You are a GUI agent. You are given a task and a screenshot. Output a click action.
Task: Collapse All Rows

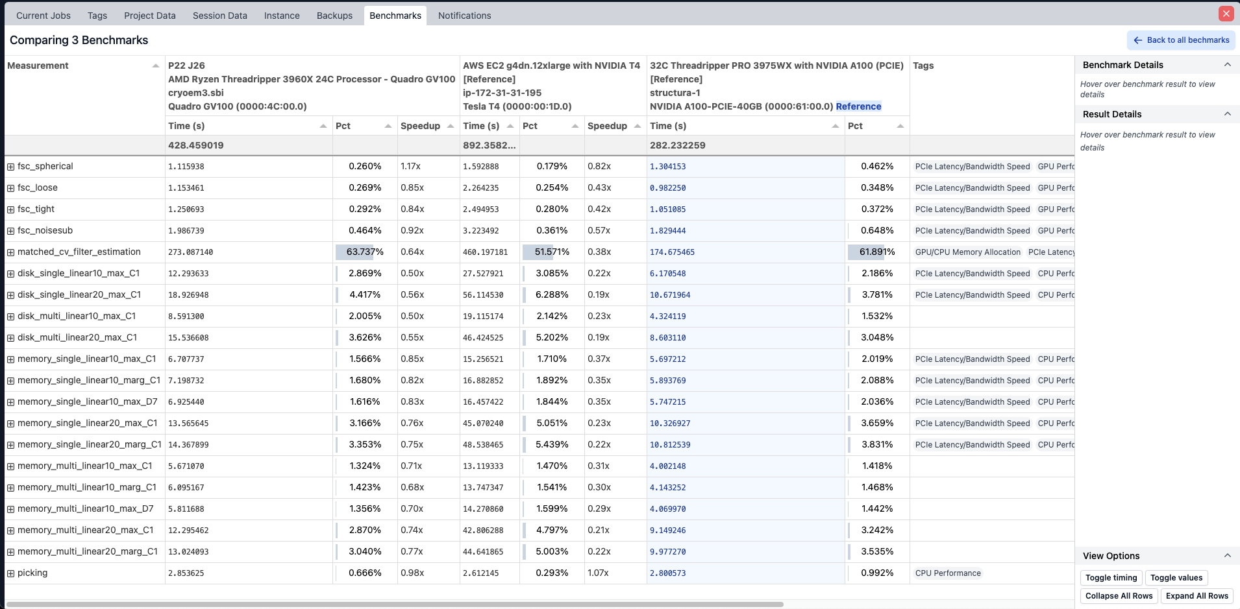click(x=1119, y=596)
